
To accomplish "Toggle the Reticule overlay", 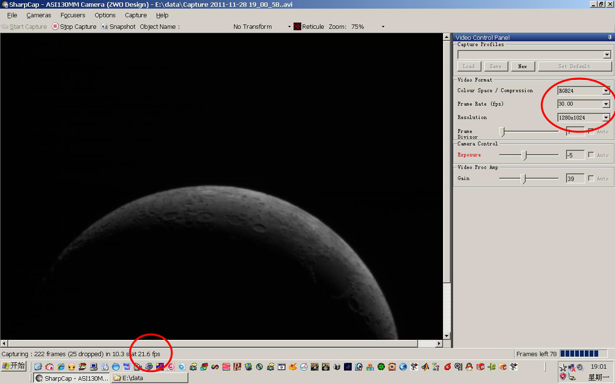I will pos(309,27).
